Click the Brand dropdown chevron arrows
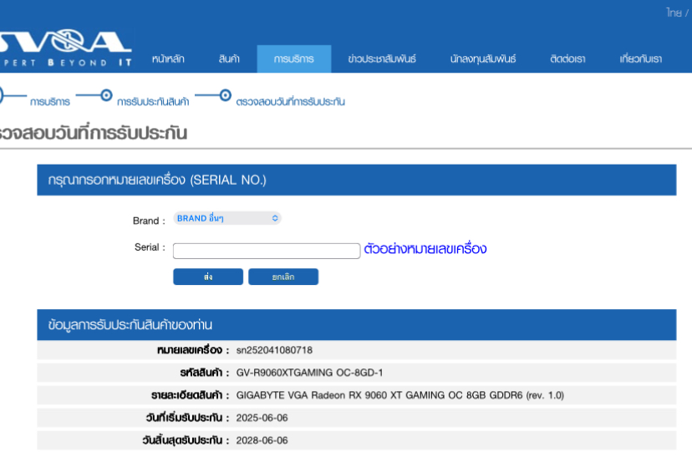The image size is (692, 473). click(x=274, y=218)
